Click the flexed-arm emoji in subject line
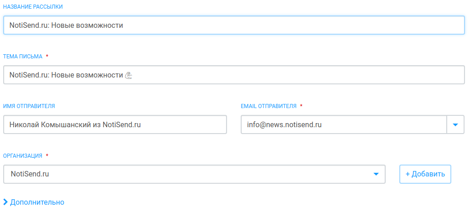The height and width of the screenshot is (212, 470). click(x=129, y=75)
